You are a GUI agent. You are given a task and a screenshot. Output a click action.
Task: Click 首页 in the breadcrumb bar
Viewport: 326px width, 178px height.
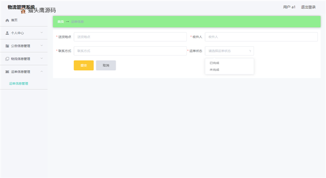[61, 22]
